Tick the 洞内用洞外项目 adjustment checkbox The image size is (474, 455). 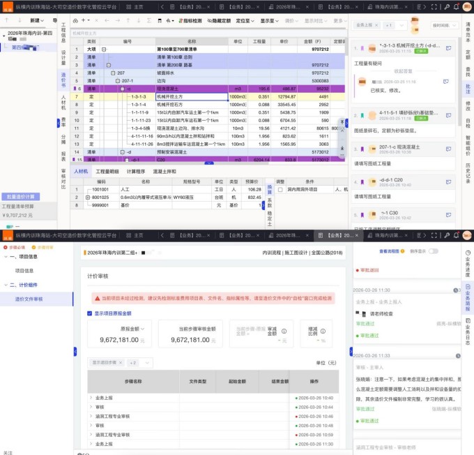pyautogui.click(x=280, y=189)
